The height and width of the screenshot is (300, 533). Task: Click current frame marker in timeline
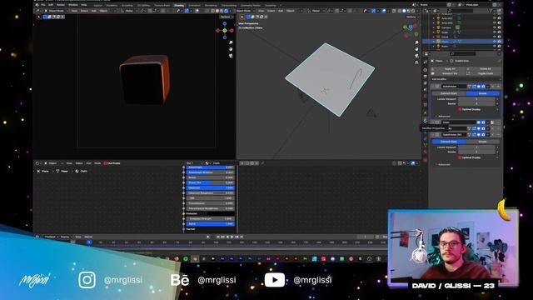click(x=89, y=242)
